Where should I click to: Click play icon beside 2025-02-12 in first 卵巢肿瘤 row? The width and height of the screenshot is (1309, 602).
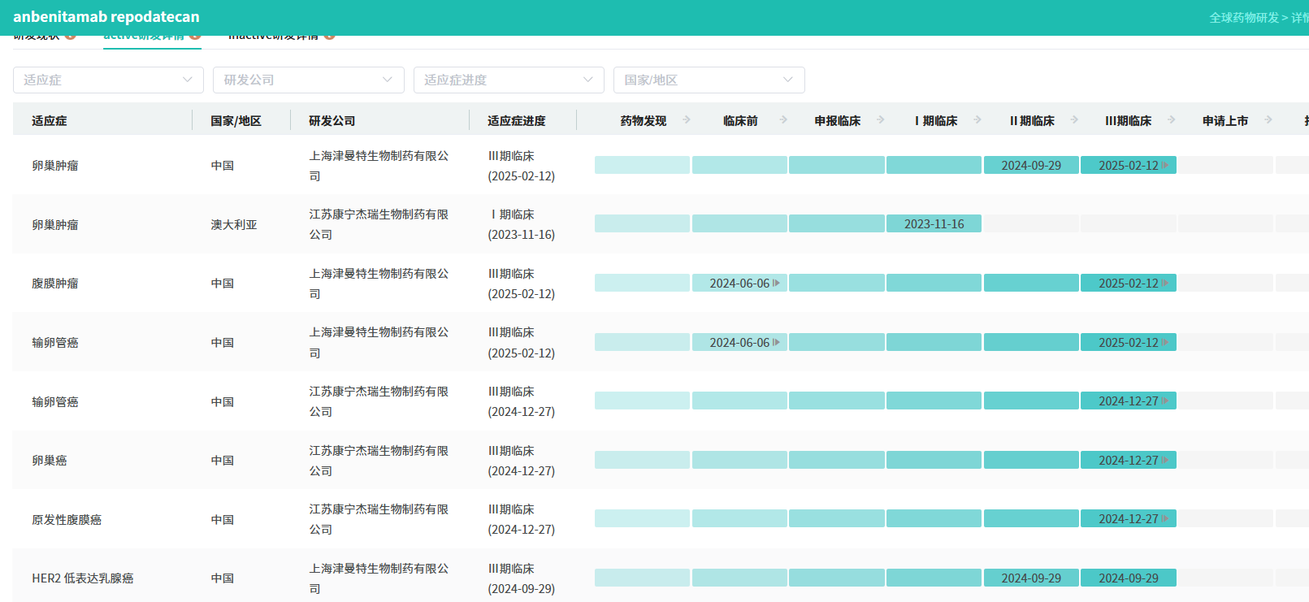pos(1165,166)
